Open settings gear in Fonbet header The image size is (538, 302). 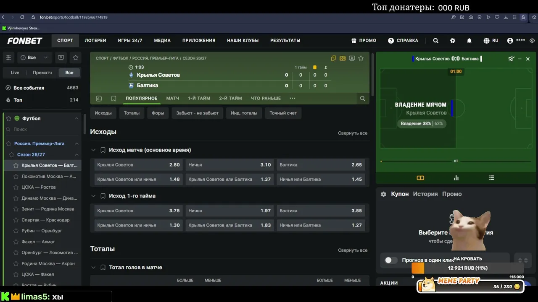click(x=453, y=41)
